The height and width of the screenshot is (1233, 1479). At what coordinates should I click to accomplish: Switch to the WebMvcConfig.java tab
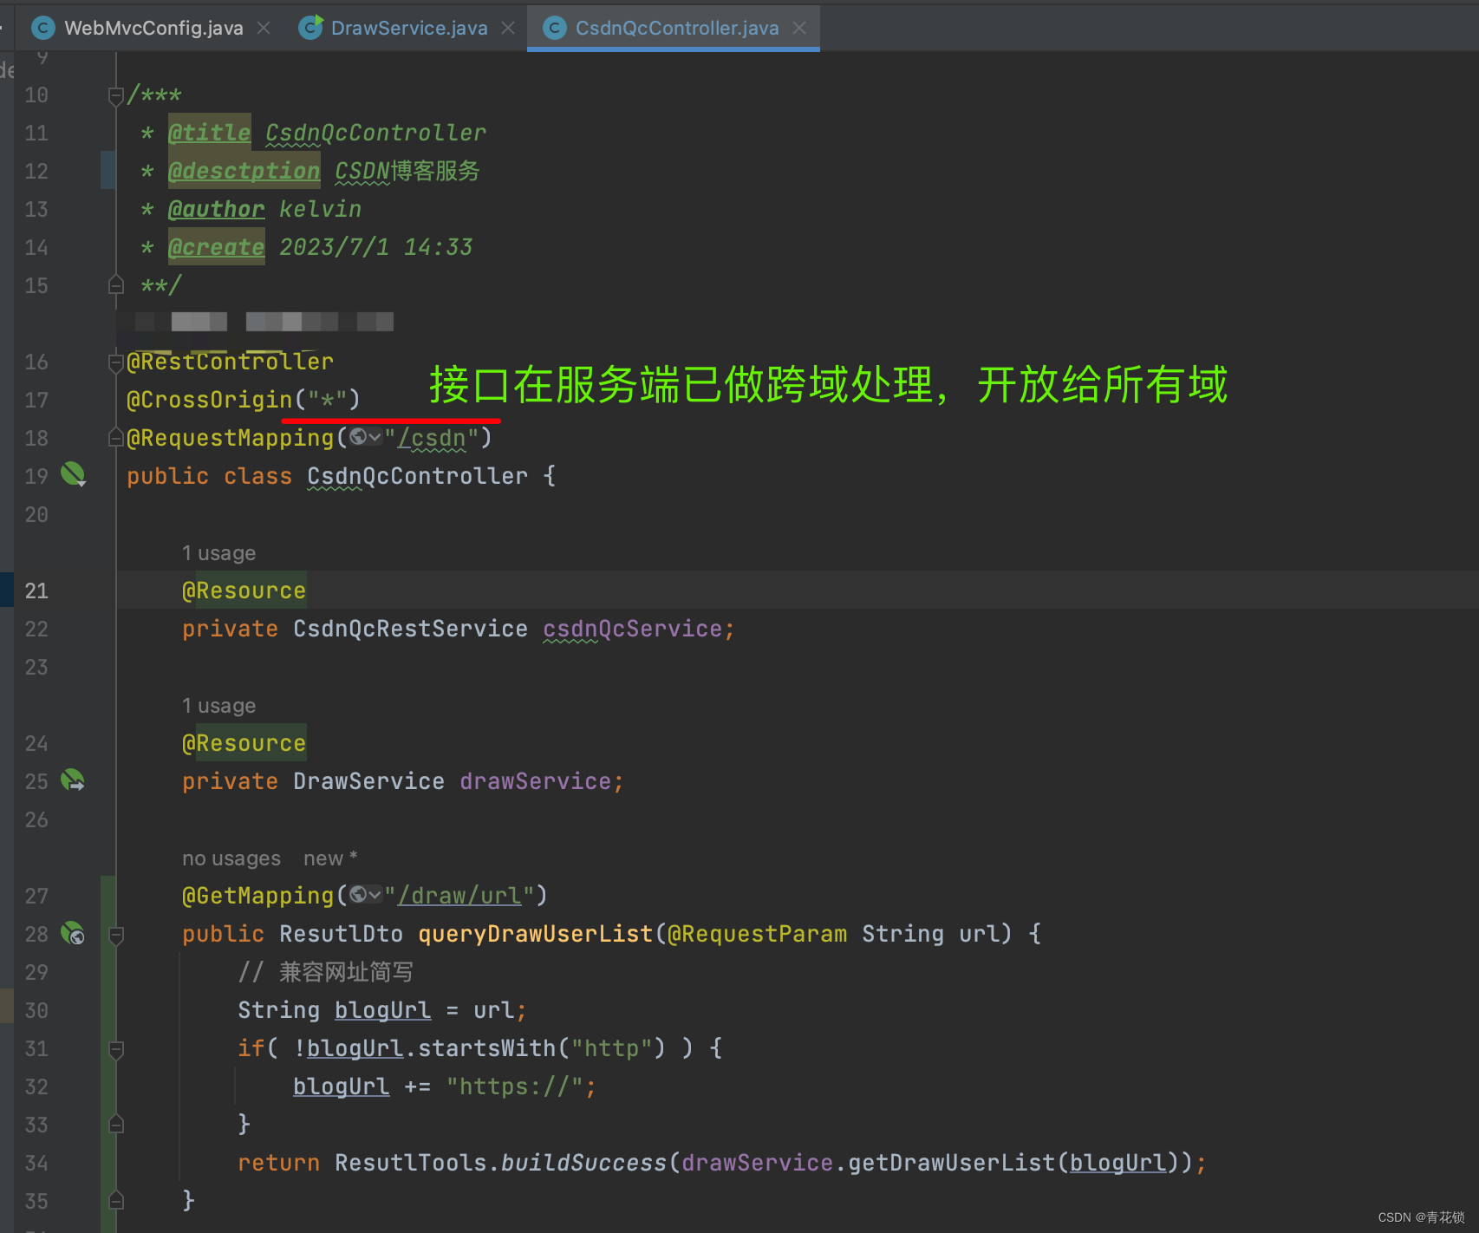tap(153, 28)
